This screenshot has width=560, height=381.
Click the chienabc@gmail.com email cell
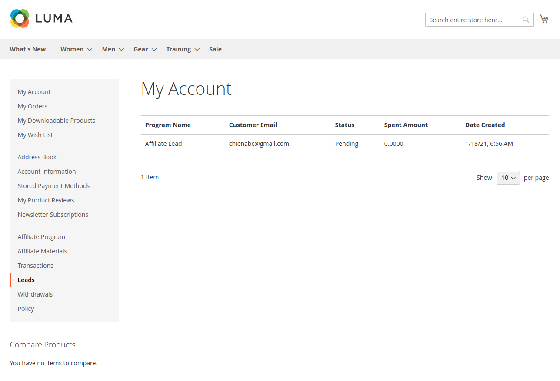click(259, 144)
